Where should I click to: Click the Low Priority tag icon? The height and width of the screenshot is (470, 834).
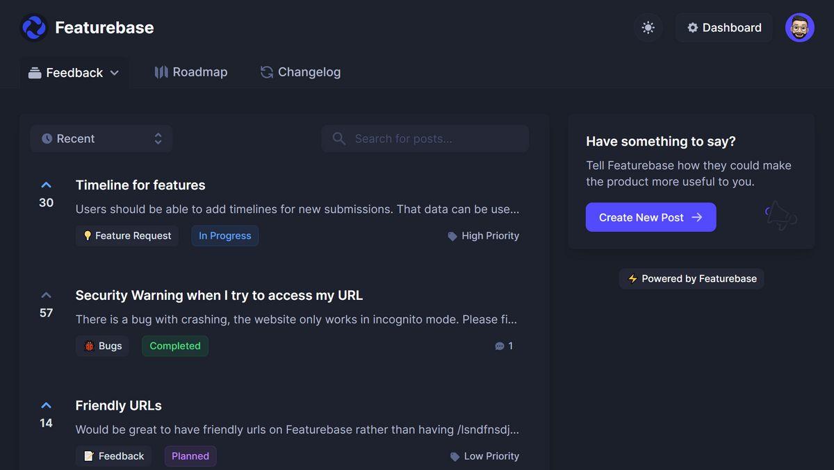coord(455,456)
